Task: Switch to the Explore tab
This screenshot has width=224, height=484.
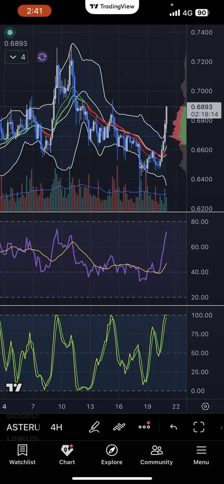Action: pyautogui.click(x=112, y=455)
